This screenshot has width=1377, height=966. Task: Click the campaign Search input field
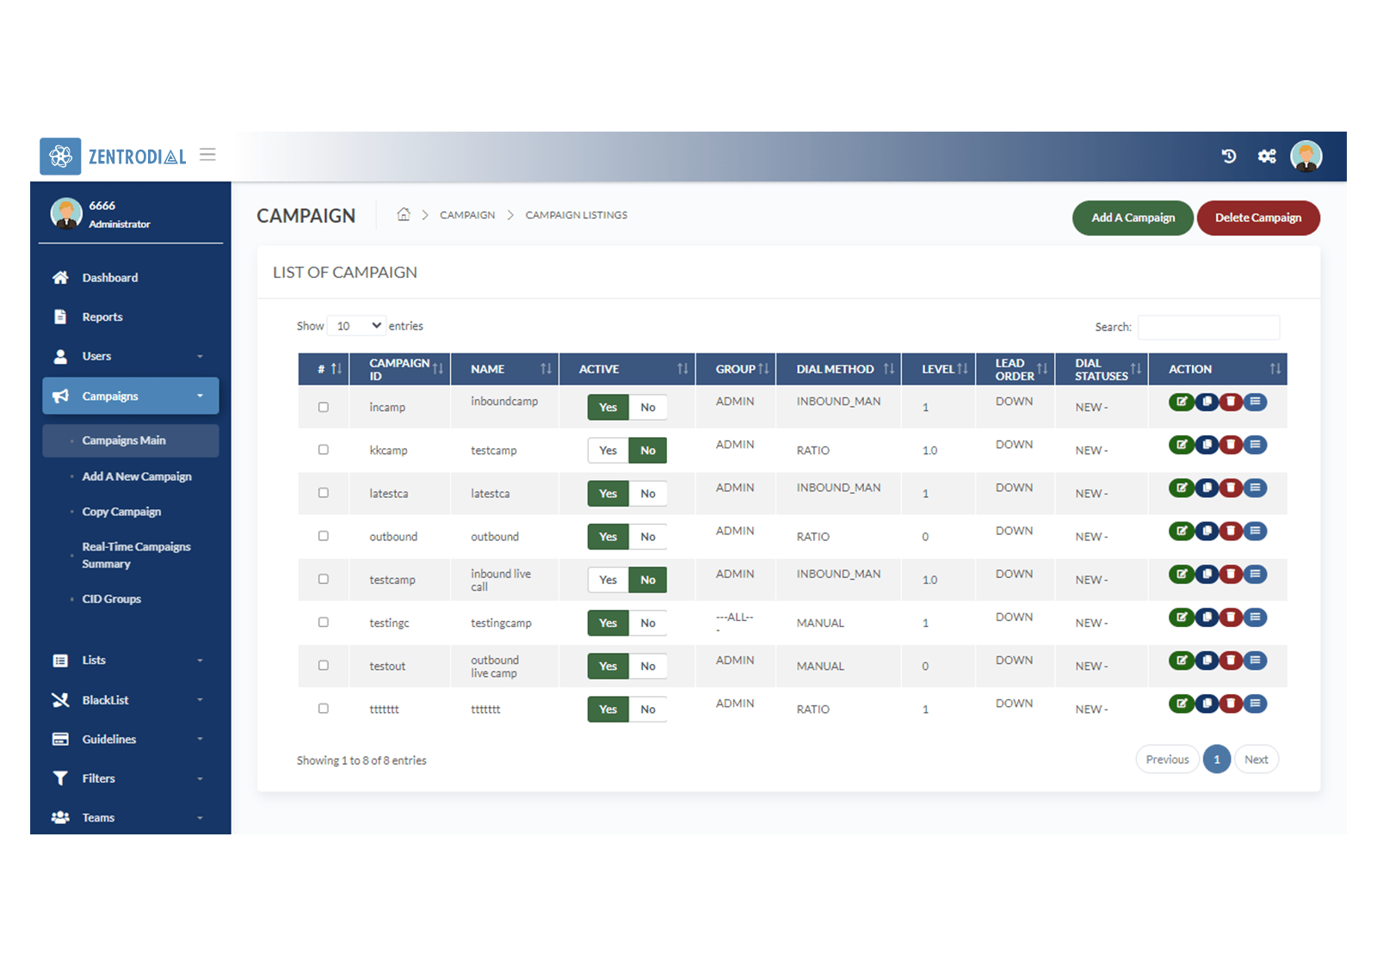click(x=1207, y=328)
